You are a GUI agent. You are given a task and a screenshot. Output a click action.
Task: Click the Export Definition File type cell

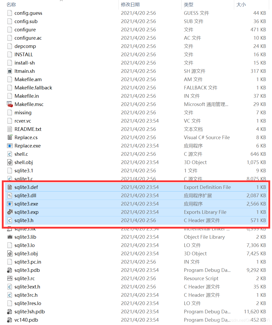207,187
